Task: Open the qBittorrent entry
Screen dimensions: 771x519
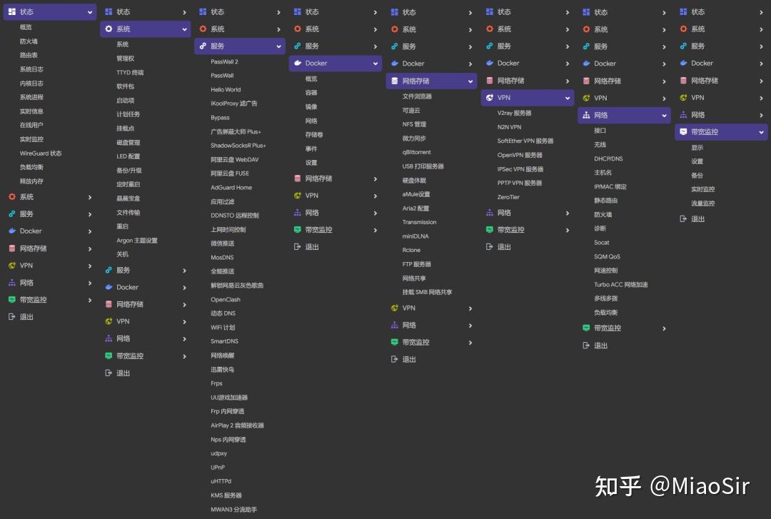Action: tap(416, 152)
